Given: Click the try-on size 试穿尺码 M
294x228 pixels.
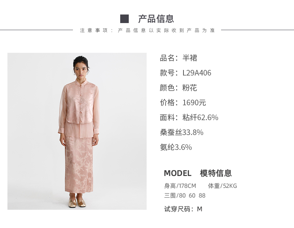Looking at the screenshot, I should point(183,209).
